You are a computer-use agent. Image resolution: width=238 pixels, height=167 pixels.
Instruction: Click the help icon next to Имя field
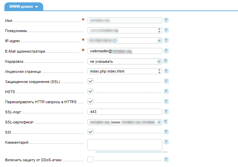tap(166, 20)
